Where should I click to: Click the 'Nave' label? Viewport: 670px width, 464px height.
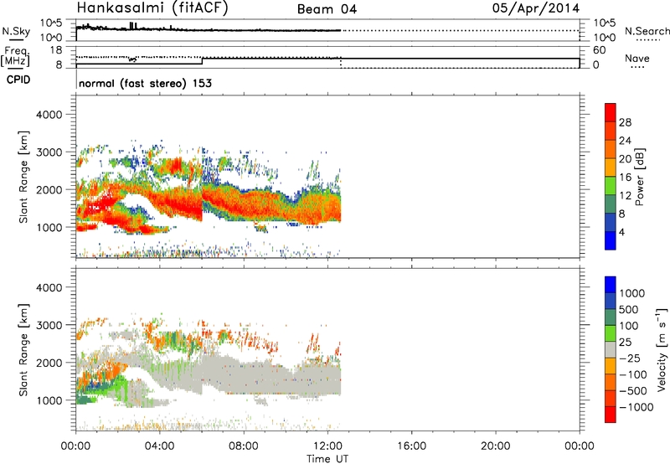(x=637, y=58)
